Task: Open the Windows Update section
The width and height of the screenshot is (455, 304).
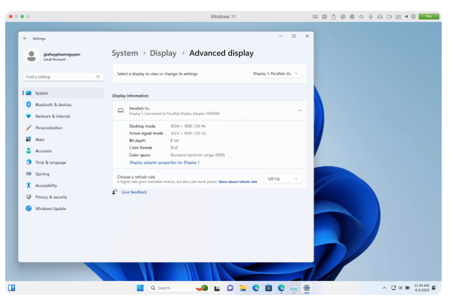Action: 50,209
